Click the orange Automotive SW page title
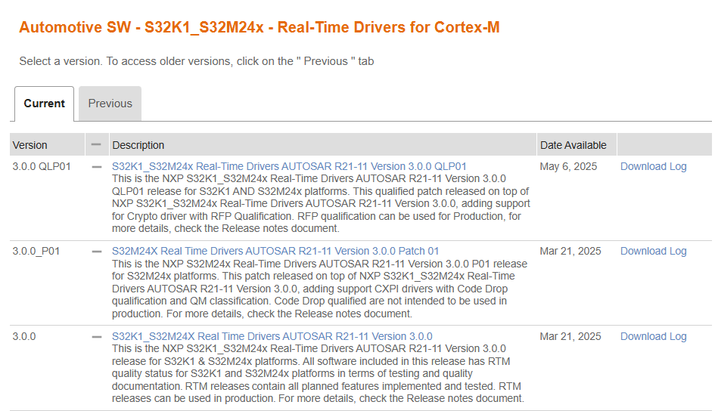 259,27
